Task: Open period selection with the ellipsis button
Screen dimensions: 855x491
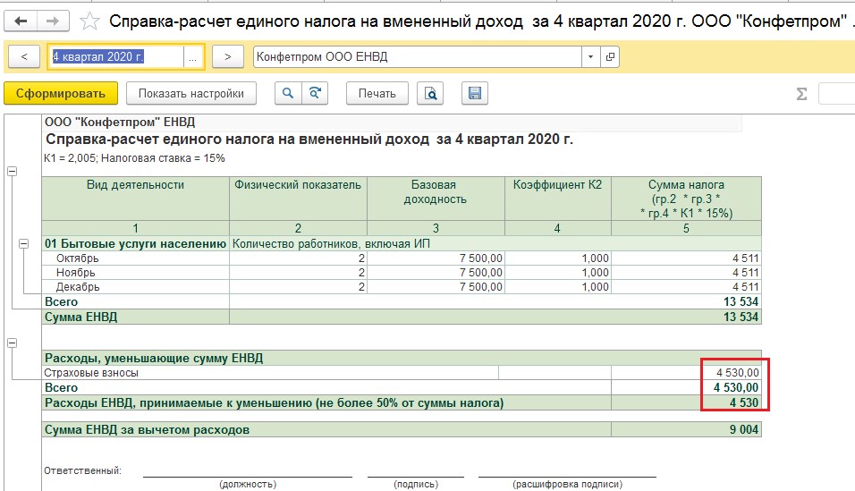Action: coord(193,56)
